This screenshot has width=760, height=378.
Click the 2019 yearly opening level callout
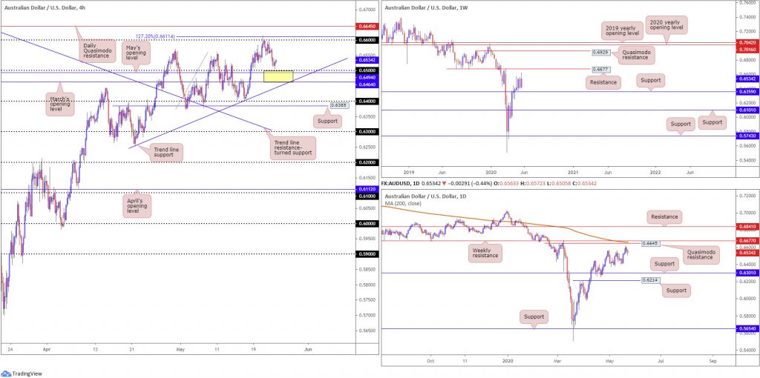point(621,31)
